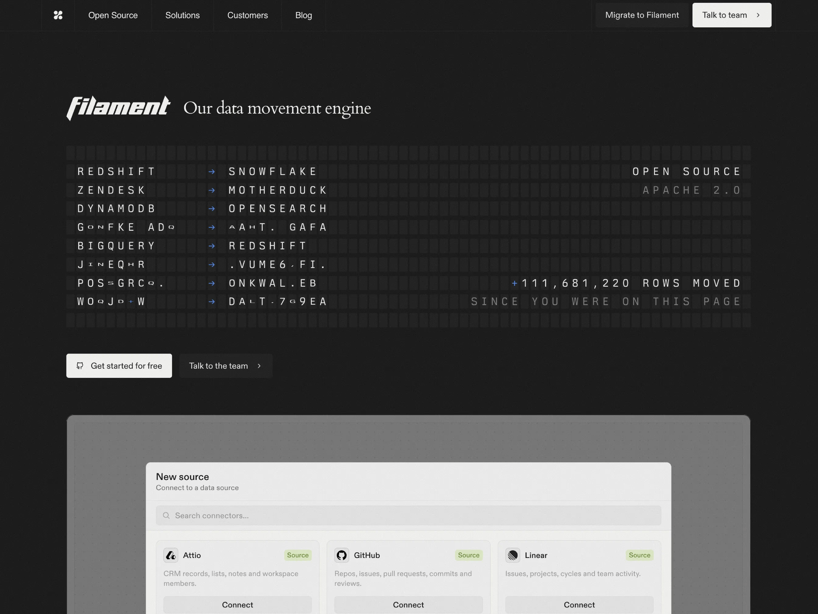Viewport: 818px width, 614px height.
Task: Visit the Blog link
Action: (304, 15)
